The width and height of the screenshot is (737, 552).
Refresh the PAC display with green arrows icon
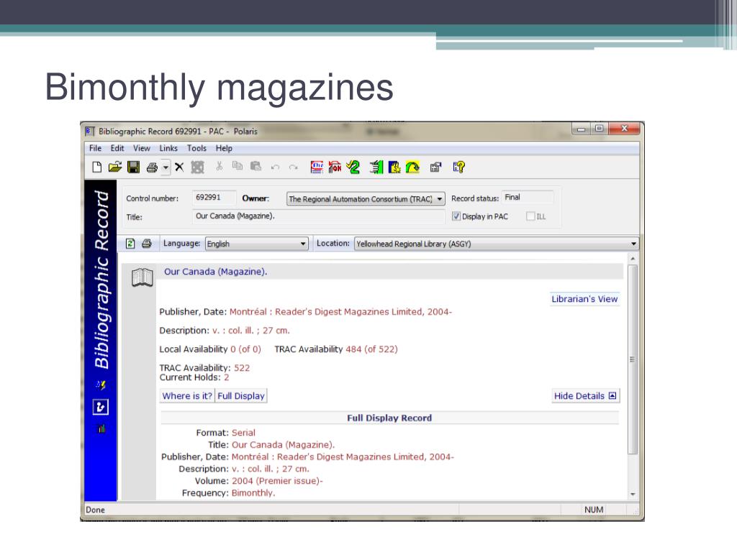tap(131, 243)
